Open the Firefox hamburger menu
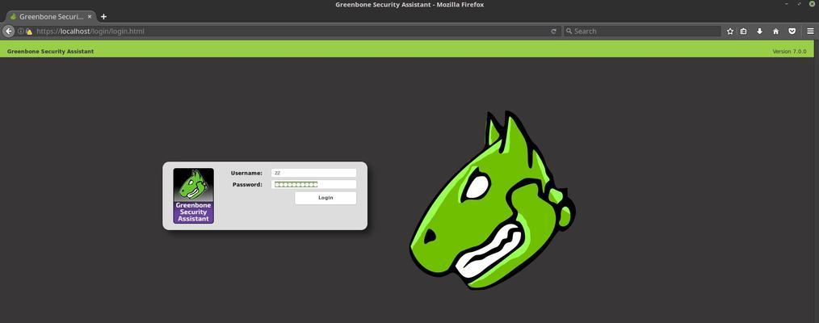 pyautogui.click(x=810, y=31)
